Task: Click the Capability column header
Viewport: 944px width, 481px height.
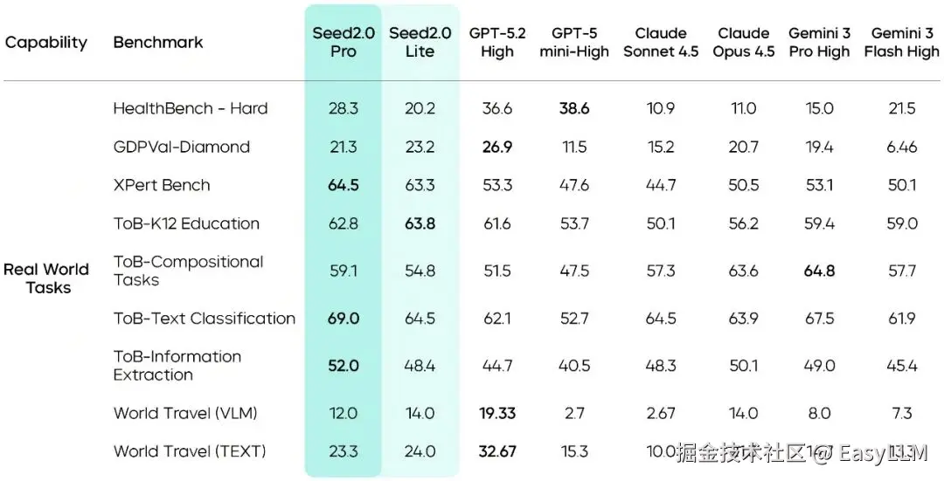Action: tap(46, 43)
